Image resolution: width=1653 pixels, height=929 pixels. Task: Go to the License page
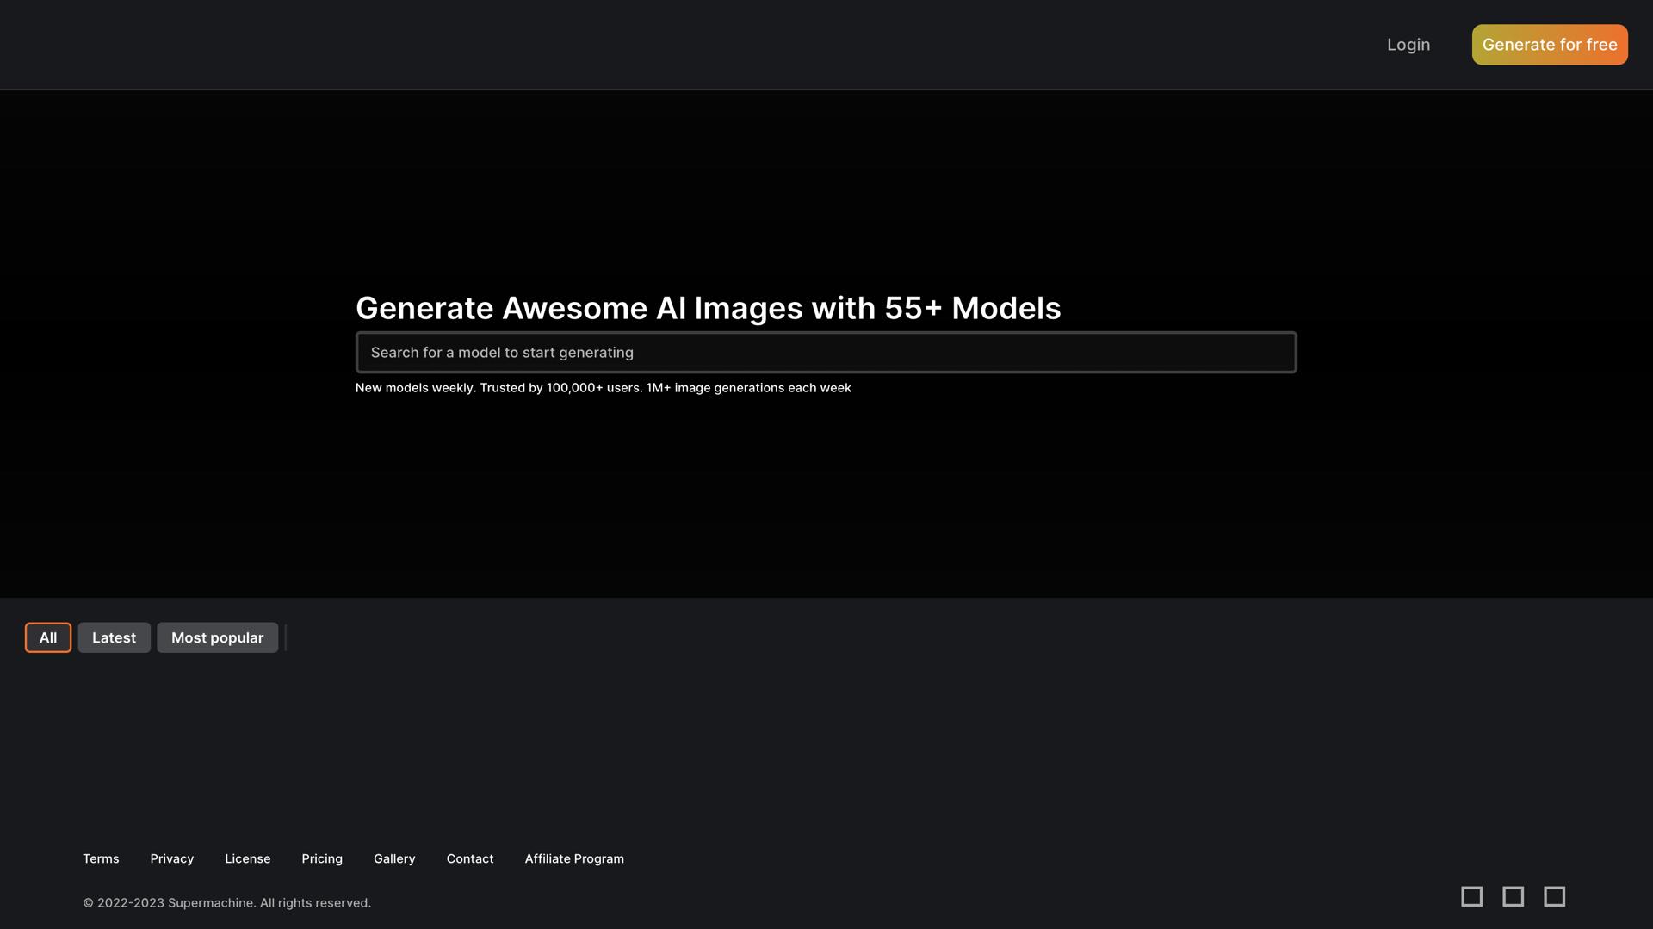247,858
